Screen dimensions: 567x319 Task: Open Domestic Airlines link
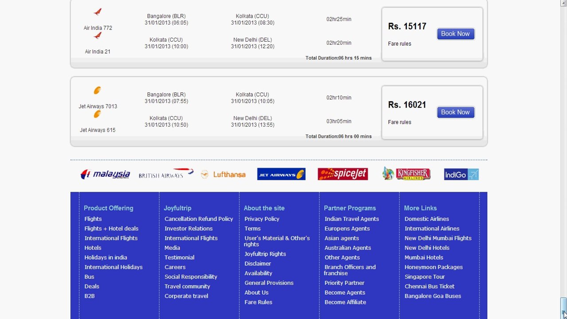(427, 219)
